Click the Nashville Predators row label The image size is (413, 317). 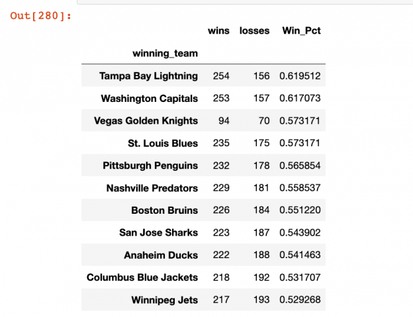click(152, 188)
